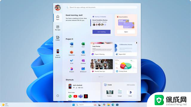
Task: Open the OneNote app
Action: click(83, 62)
